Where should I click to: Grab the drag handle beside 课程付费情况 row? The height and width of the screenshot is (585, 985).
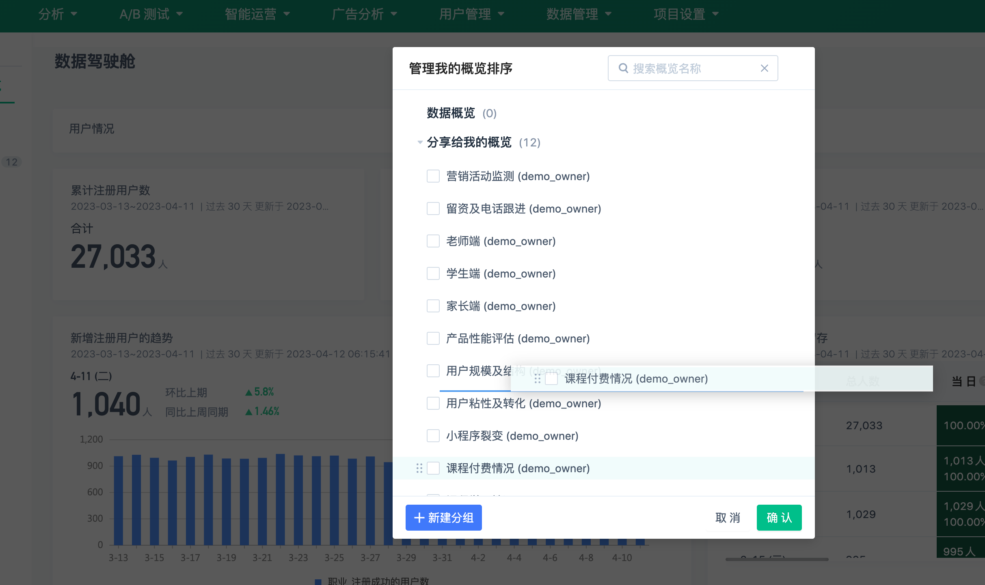coord(419,468)
